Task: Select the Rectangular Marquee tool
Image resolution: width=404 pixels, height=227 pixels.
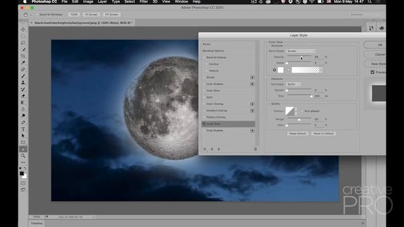Action: [23, 36]
